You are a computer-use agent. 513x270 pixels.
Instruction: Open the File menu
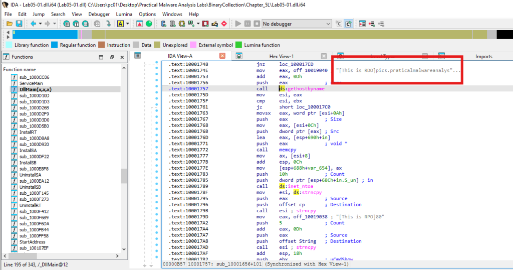(x=8, y=15)
